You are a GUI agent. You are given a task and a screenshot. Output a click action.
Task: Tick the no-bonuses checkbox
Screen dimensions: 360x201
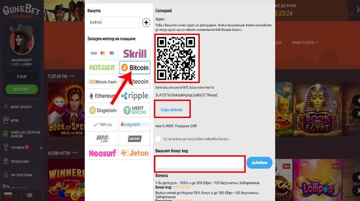pyautogui.click(x=158, y=139)
